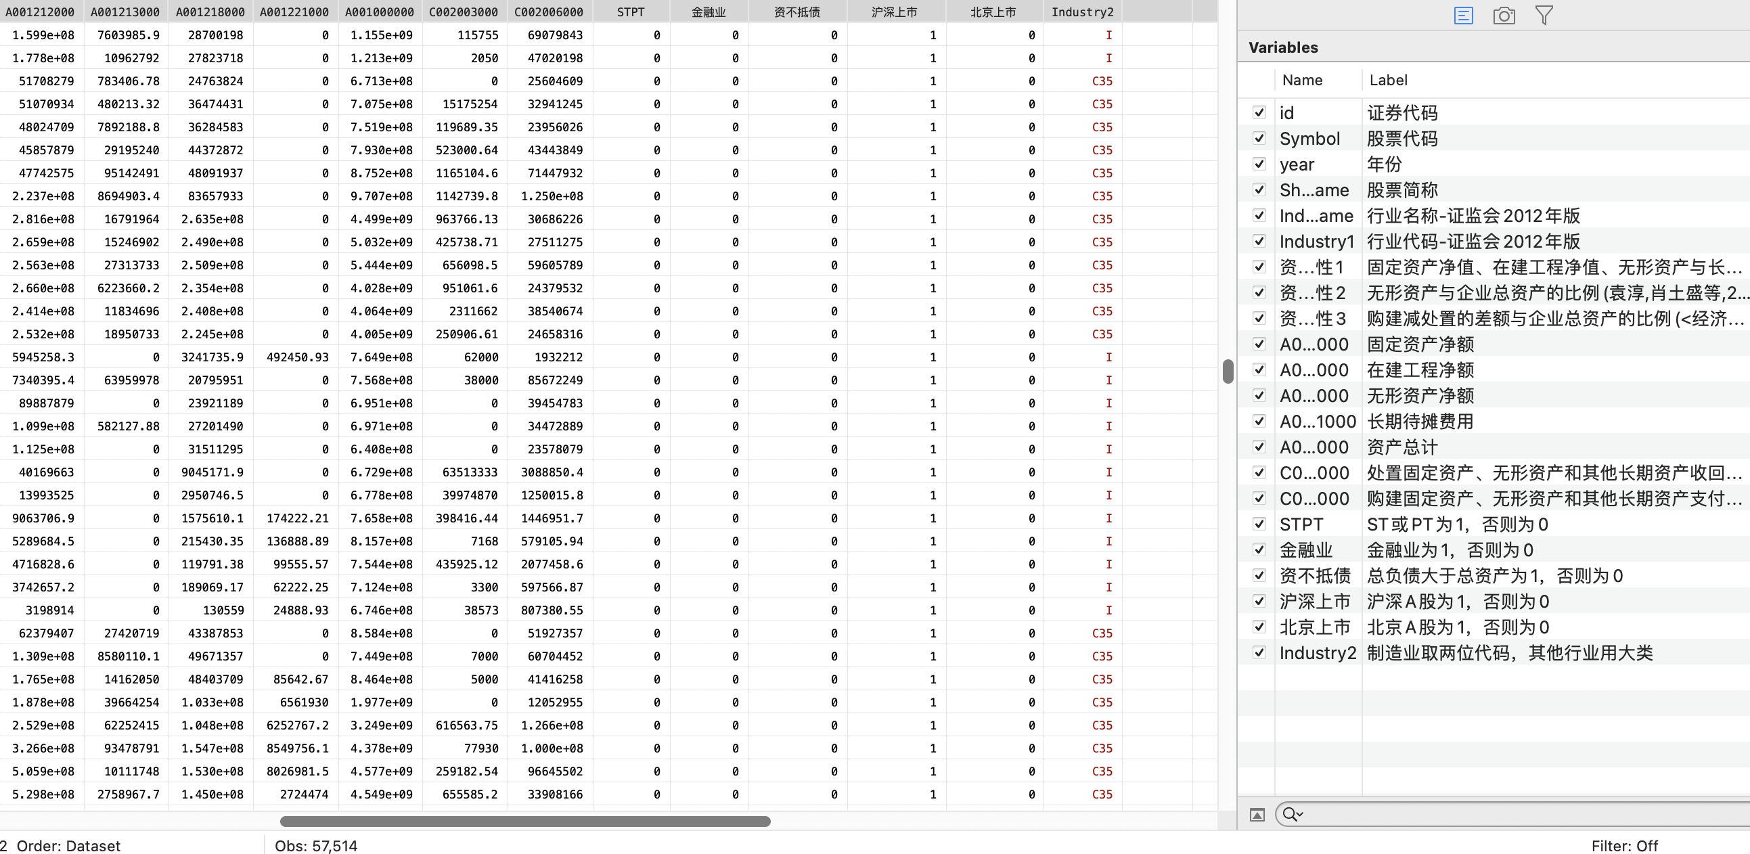Select the Symbol variable row

coord(1309,139)
